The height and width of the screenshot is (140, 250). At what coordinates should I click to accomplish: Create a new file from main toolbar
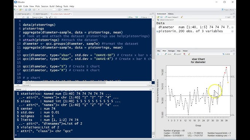point(15,9)
